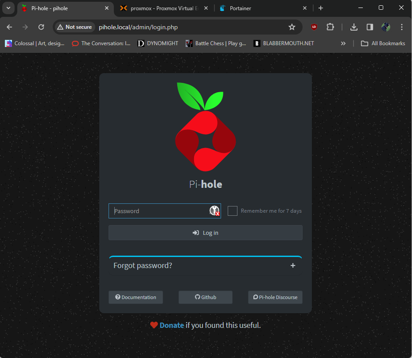Open the Documentation button

pos(136,297)
